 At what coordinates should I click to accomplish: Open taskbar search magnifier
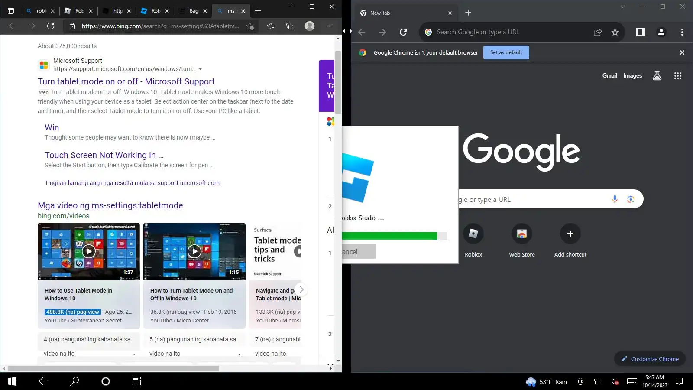[74, 381]
